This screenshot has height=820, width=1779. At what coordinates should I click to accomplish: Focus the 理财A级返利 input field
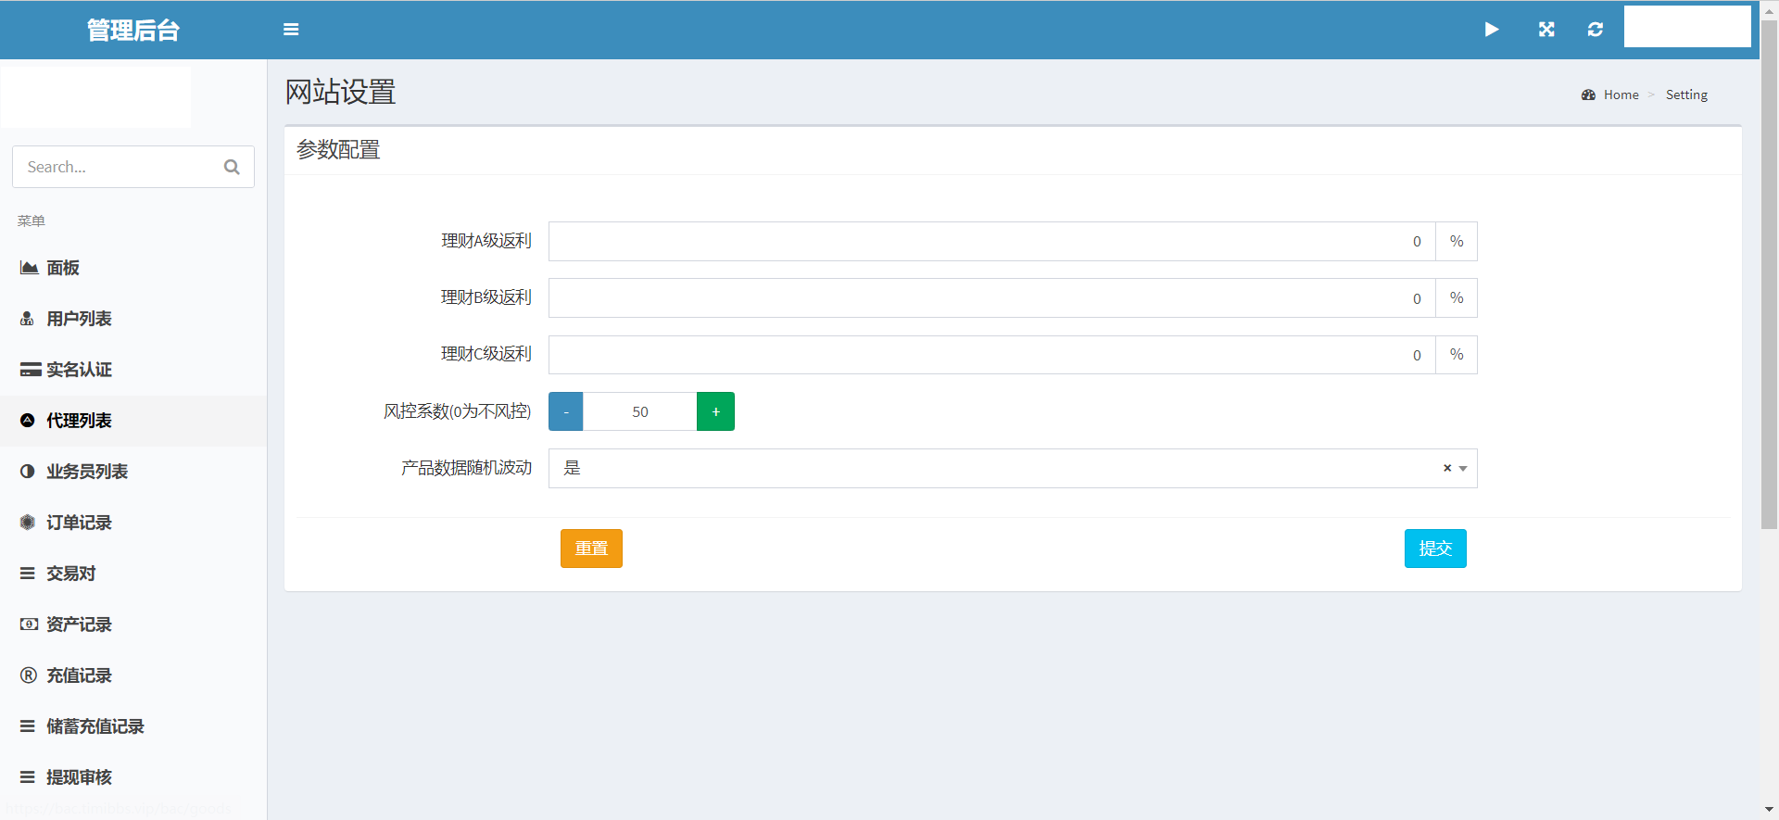tap(991, 241)
